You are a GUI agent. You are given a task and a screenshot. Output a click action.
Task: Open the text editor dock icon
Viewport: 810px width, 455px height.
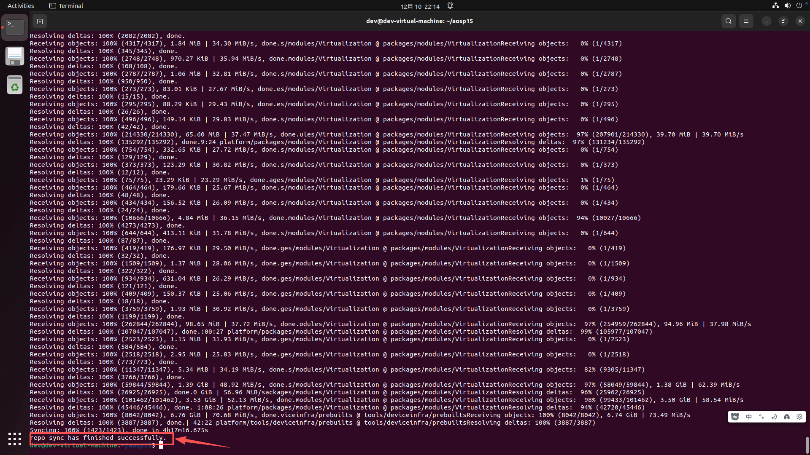[x=15, y=56]
